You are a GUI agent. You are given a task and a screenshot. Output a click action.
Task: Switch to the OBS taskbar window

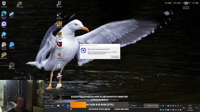[x=152, y=105]
